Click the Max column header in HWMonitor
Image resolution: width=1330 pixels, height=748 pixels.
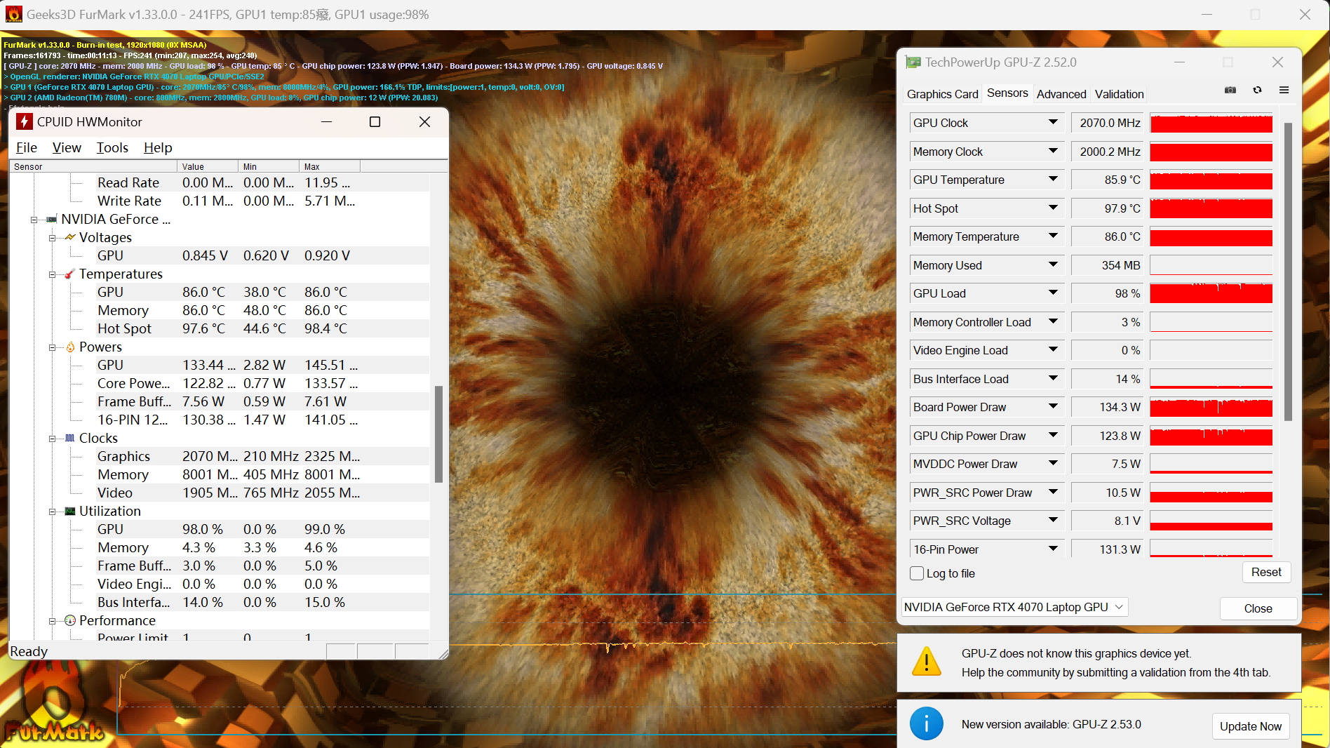[330, 166]
